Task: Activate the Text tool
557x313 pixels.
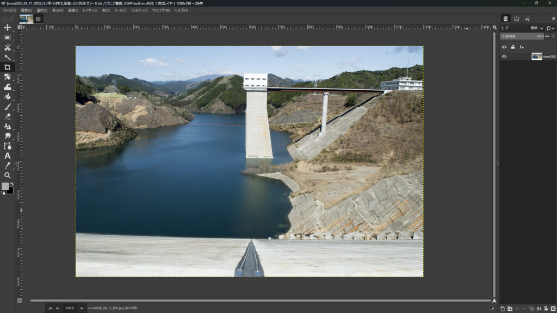Action: [8, 156]
